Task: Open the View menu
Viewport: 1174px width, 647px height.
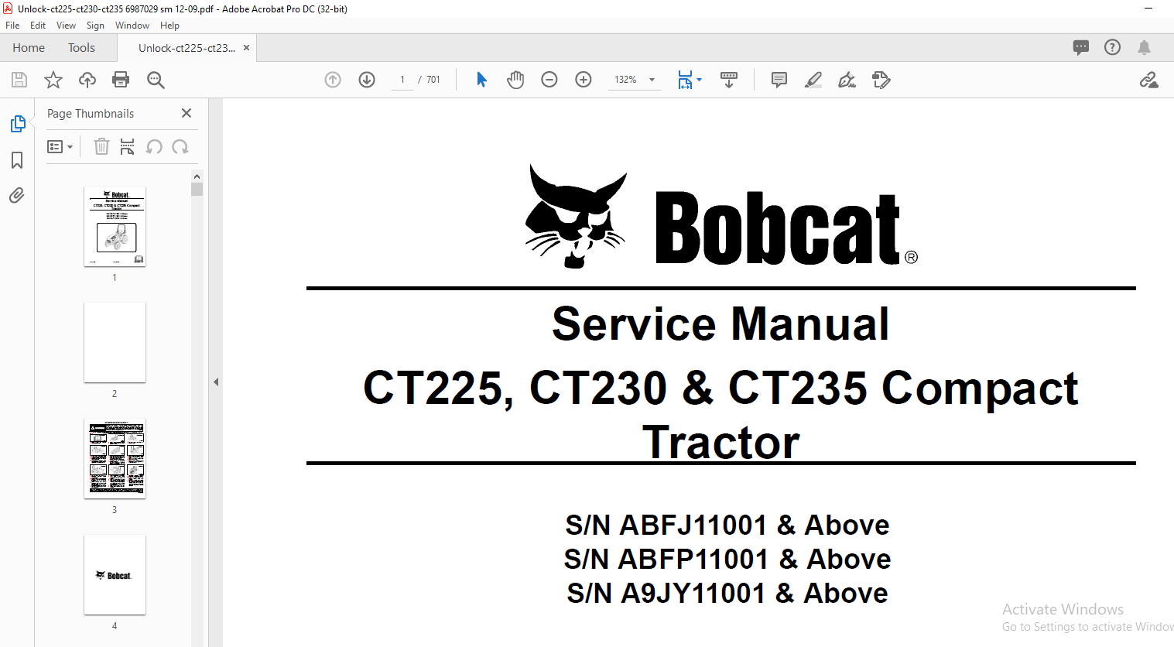Action: [x=67, y=26]
